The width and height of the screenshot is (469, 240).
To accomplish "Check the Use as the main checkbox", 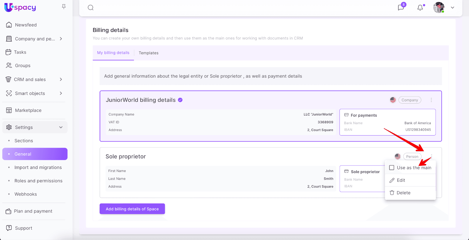I will (392, 168).
